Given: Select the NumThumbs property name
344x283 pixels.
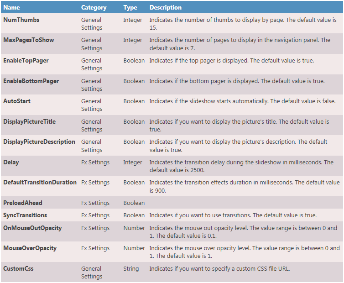Looking at the screenshot, I should 21,20.
